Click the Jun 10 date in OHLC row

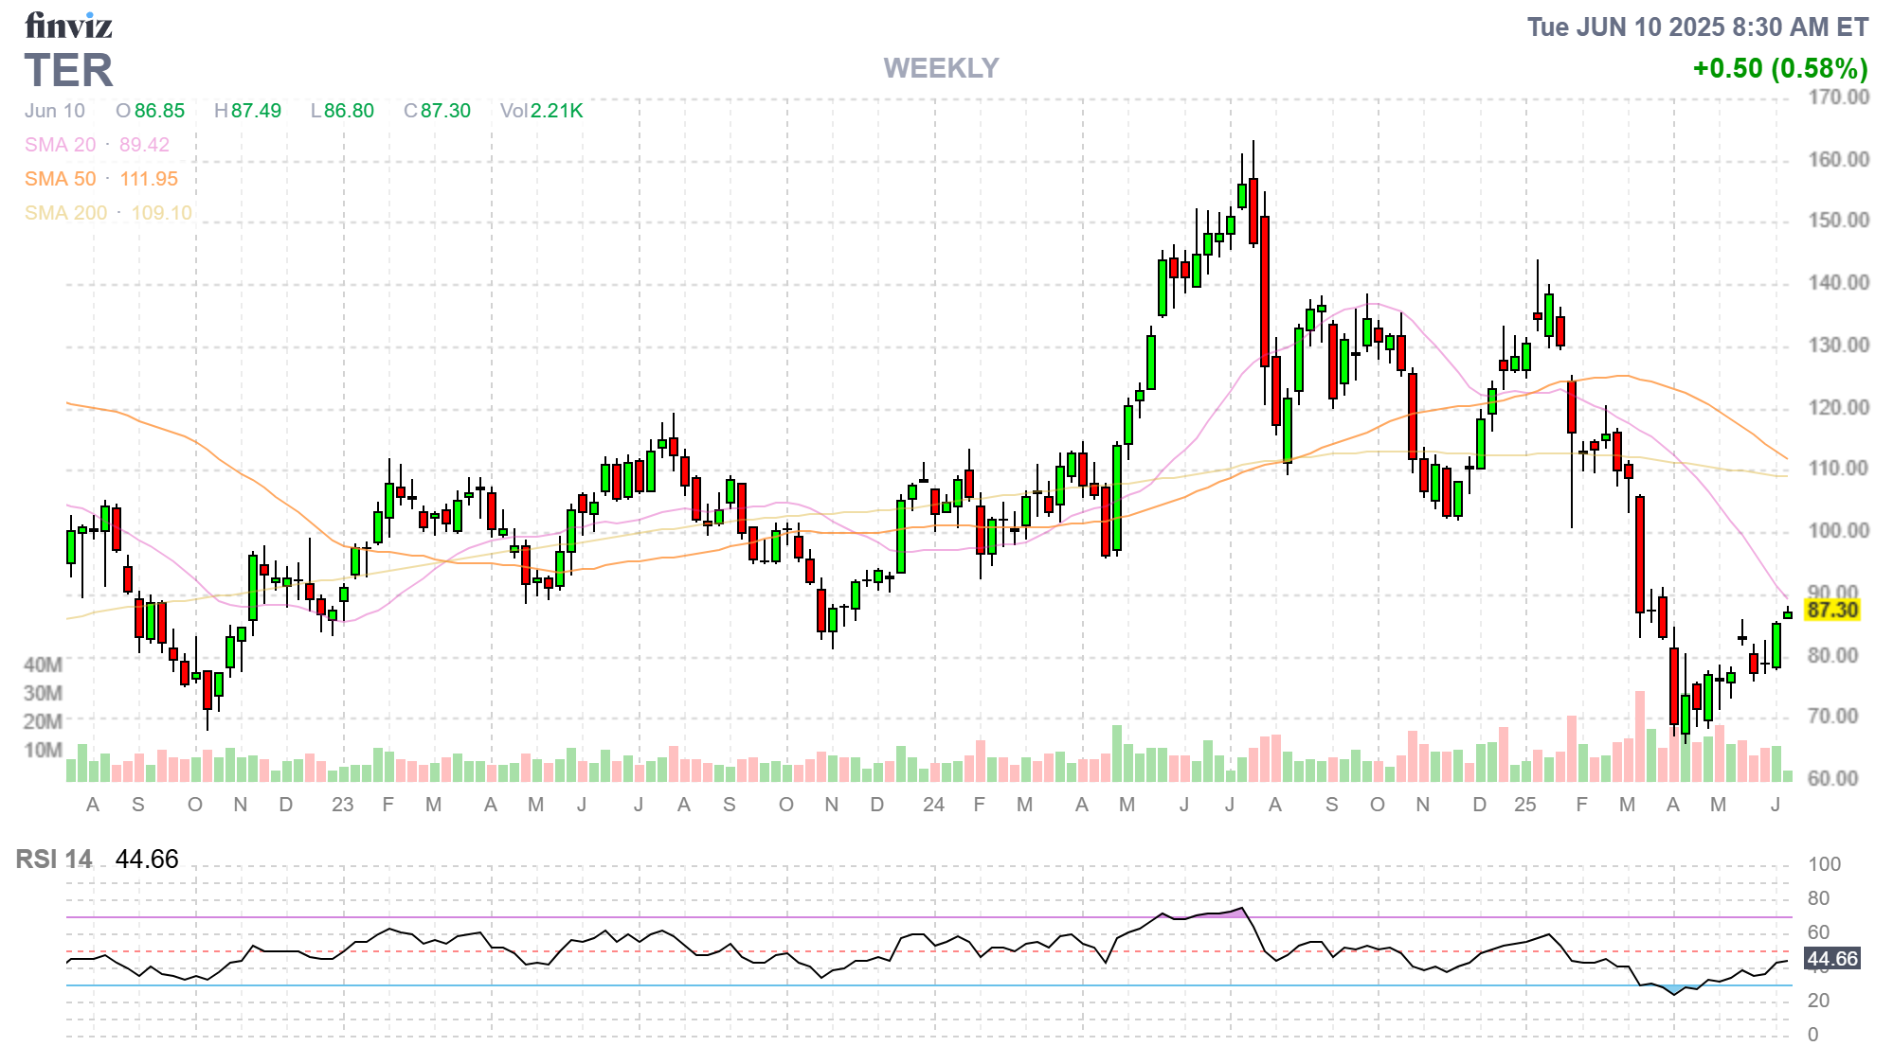click(x=55, y=111)
